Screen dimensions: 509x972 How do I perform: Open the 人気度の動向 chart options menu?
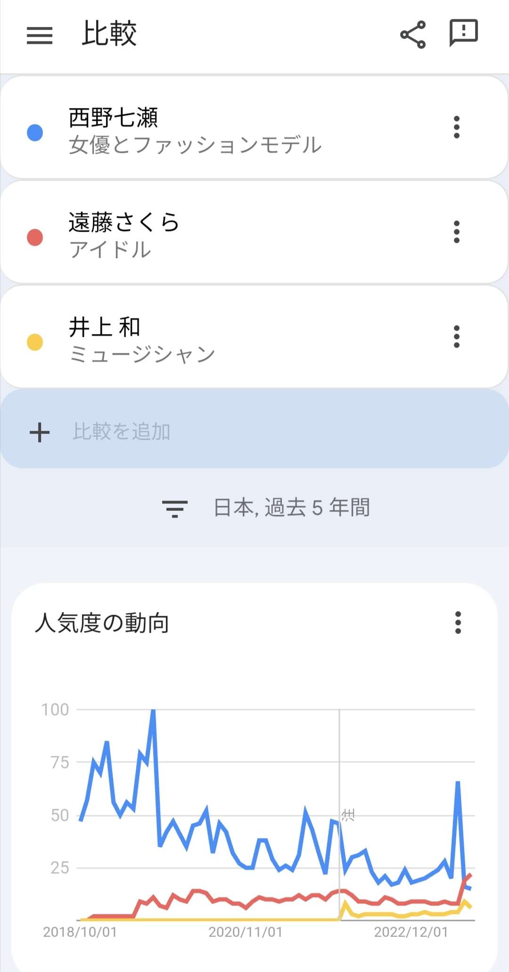pos(458,623)
